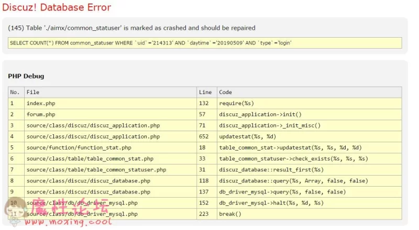
Task: Select line number 18
Action: tap(207, 147)
